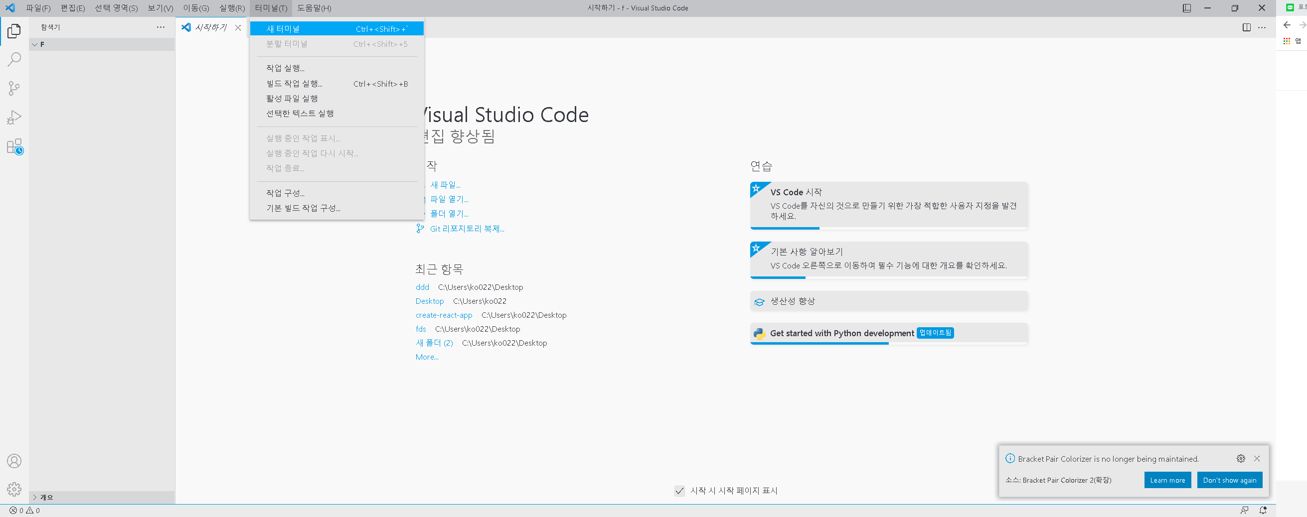The height and width of the screenshot is (517, 1307).
Task: Click the More... recent items link
Action: click(427, 357)
